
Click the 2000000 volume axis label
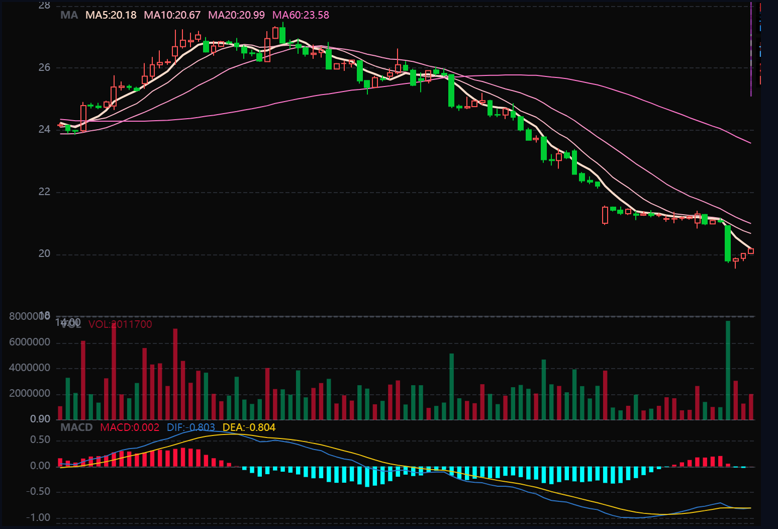tap(30, 394)
